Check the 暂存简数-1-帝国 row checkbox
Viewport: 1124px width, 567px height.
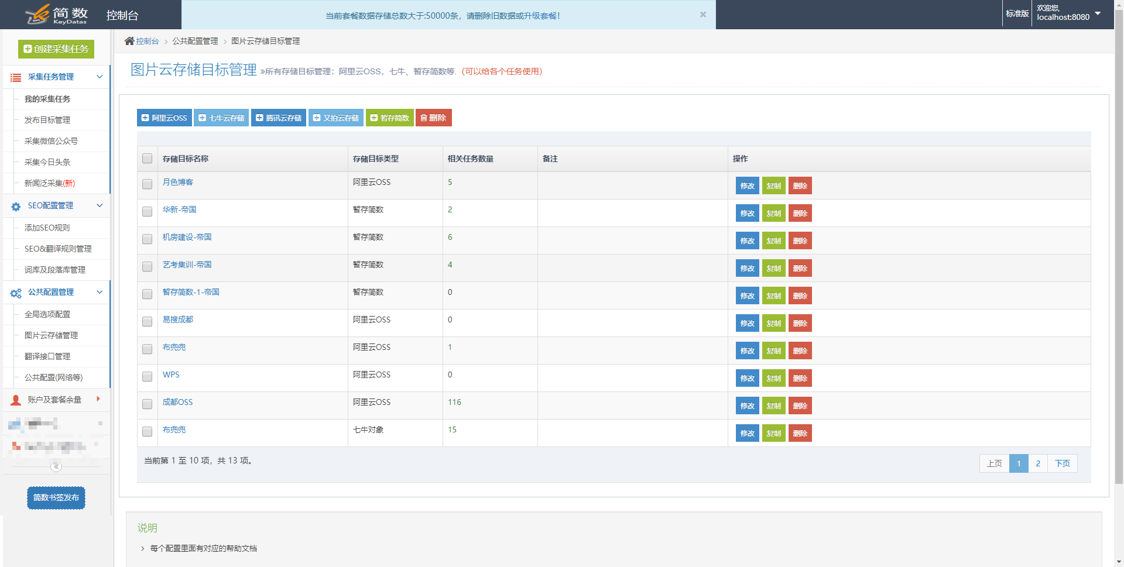click(147, 294)
